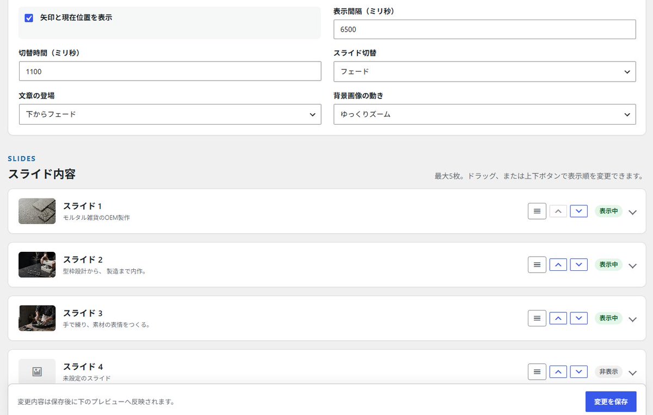Click 変更内容は保存後に notice text
Image resolution: width=653 pixels, height=415 pixels.
(x=96, y=402)
